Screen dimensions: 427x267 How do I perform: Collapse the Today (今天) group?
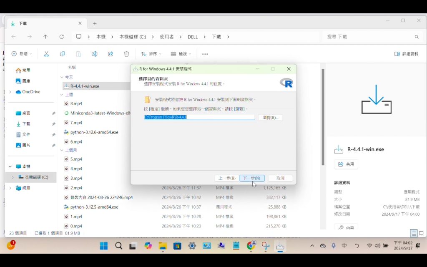click(x=62, y=77)
